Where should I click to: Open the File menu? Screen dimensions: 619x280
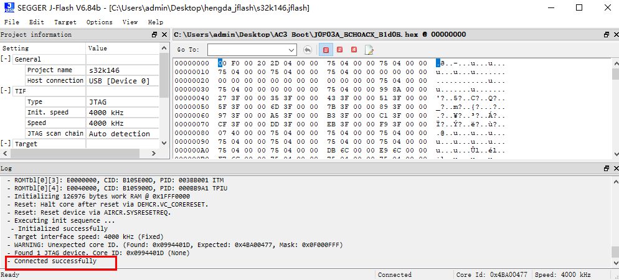pos(11,22)
